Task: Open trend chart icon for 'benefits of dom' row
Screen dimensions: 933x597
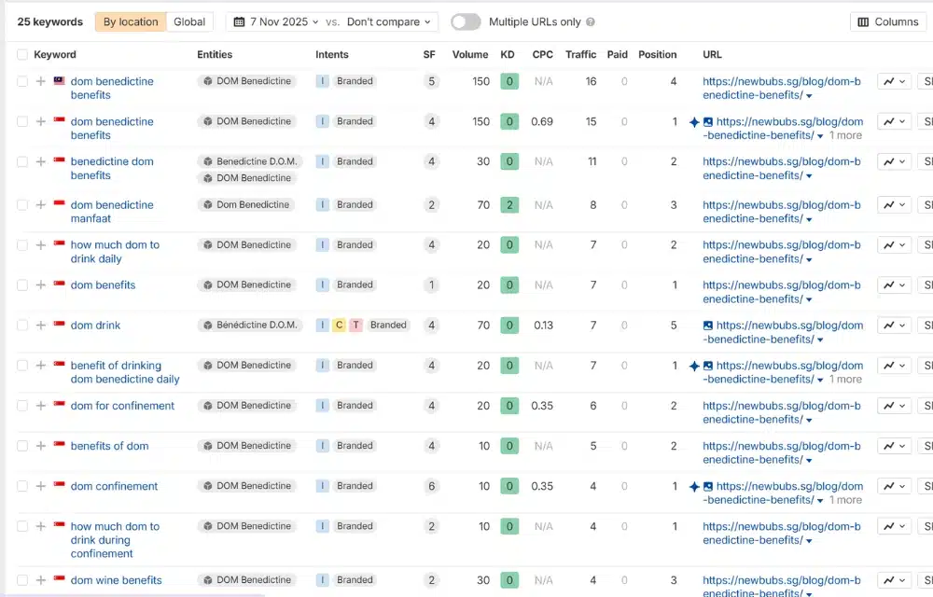Action: (894, 446)
